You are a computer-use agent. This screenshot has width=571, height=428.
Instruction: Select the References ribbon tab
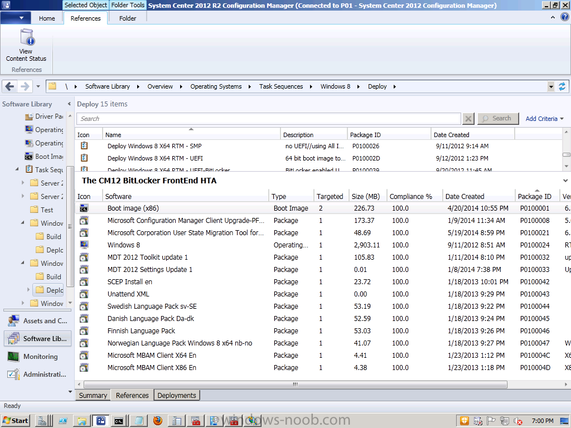tap(85, 18)
